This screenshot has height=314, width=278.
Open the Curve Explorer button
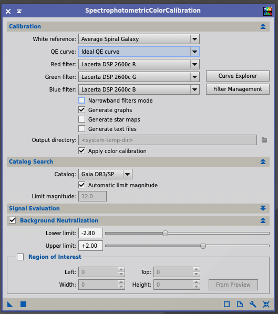click(238, 76)
